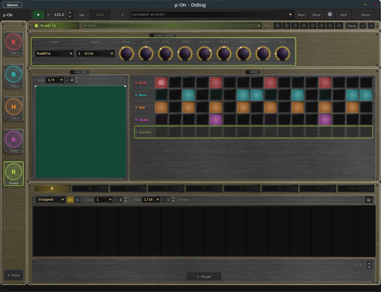381x292 pixels.
Task: Adjust the Rv Mix knob
Action: tap(224, 53)
